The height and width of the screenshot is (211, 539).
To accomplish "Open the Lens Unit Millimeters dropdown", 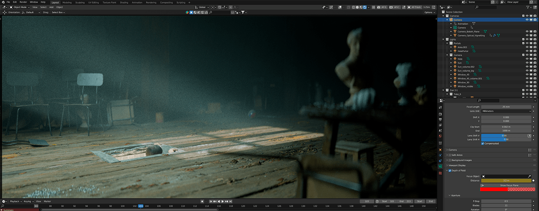I will click(506, 111).
